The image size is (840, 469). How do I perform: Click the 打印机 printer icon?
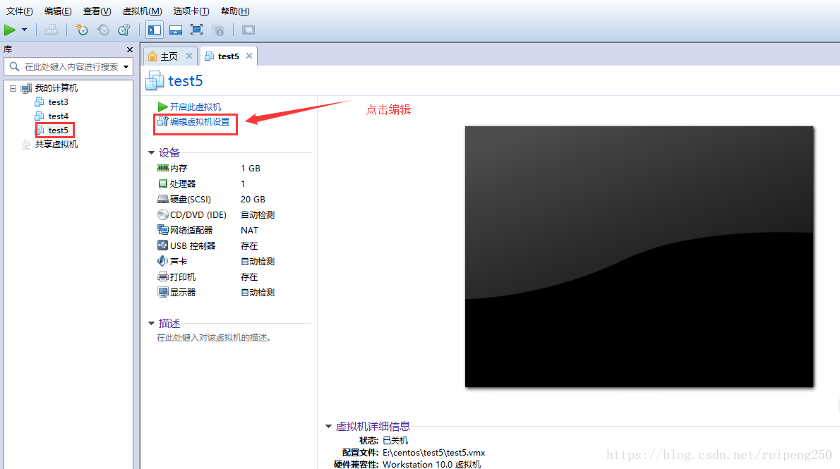click(x=163, y=276)
